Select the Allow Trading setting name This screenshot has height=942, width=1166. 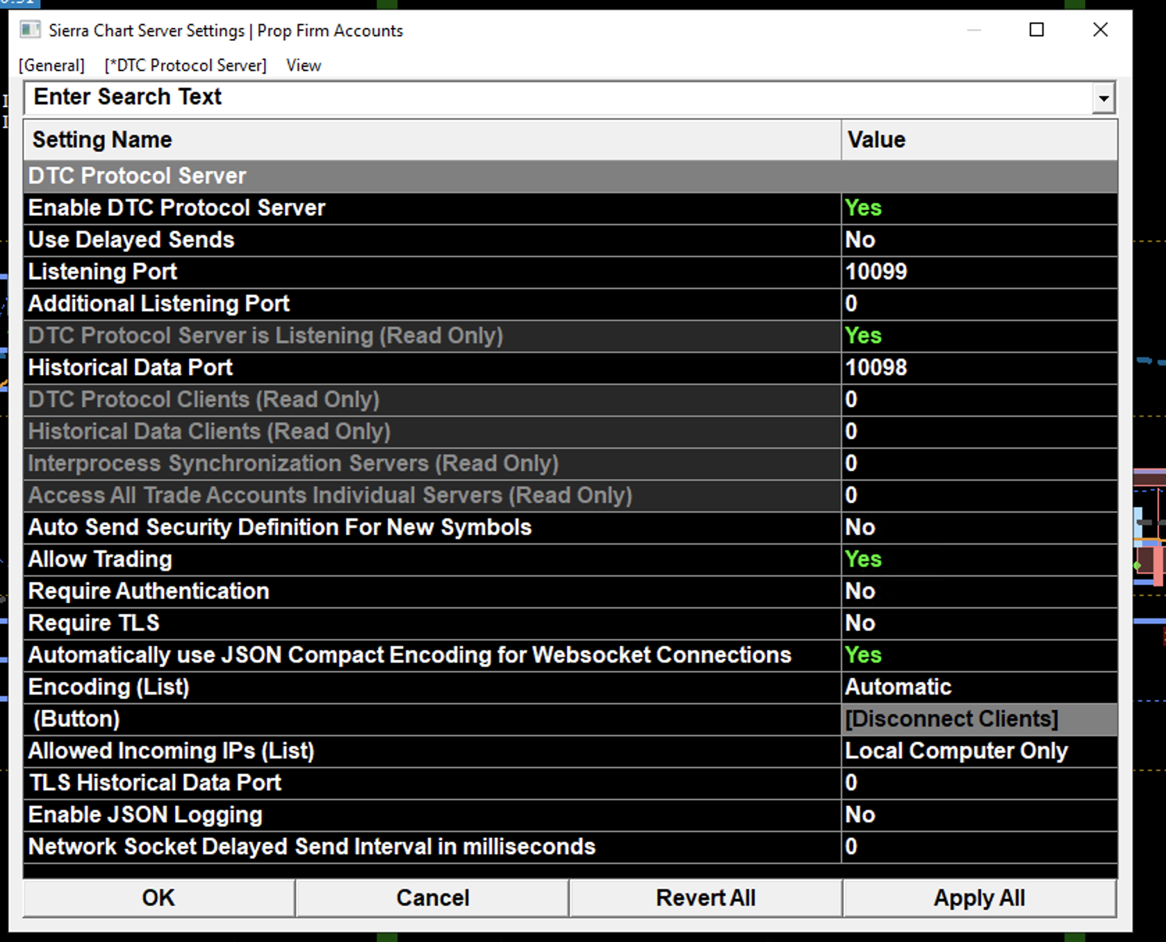pos(100,559)
